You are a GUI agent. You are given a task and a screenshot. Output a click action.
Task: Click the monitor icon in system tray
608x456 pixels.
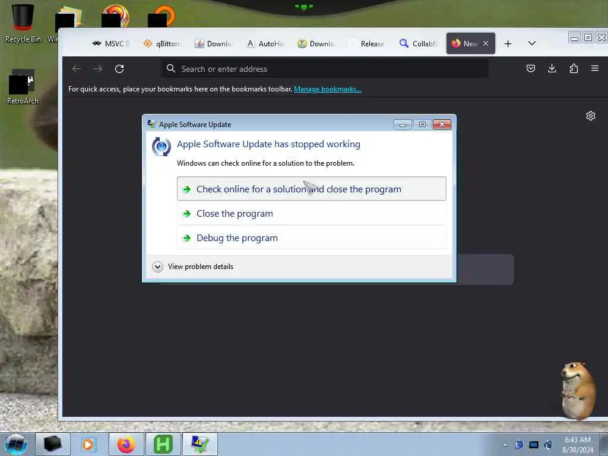click(x=534, y=445)
